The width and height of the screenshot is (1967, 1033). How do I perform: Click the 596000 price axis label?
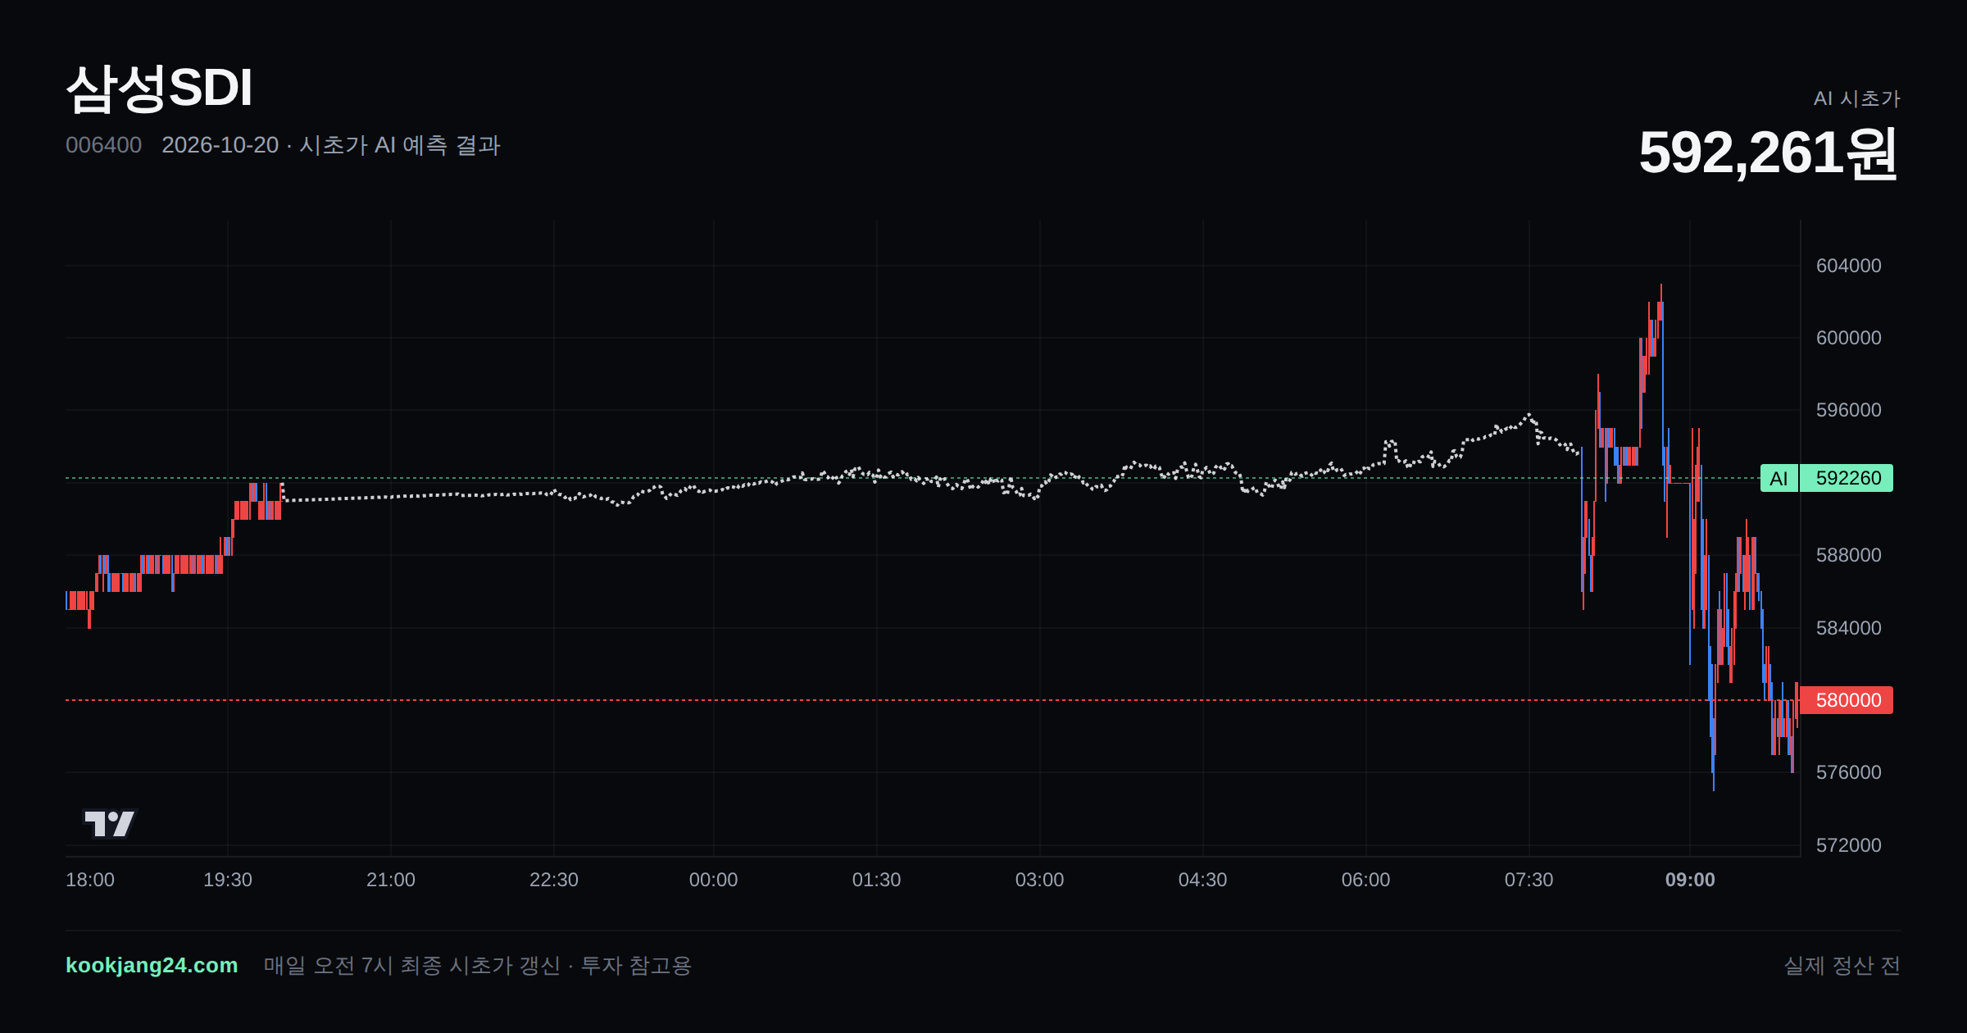[1849, 410]
